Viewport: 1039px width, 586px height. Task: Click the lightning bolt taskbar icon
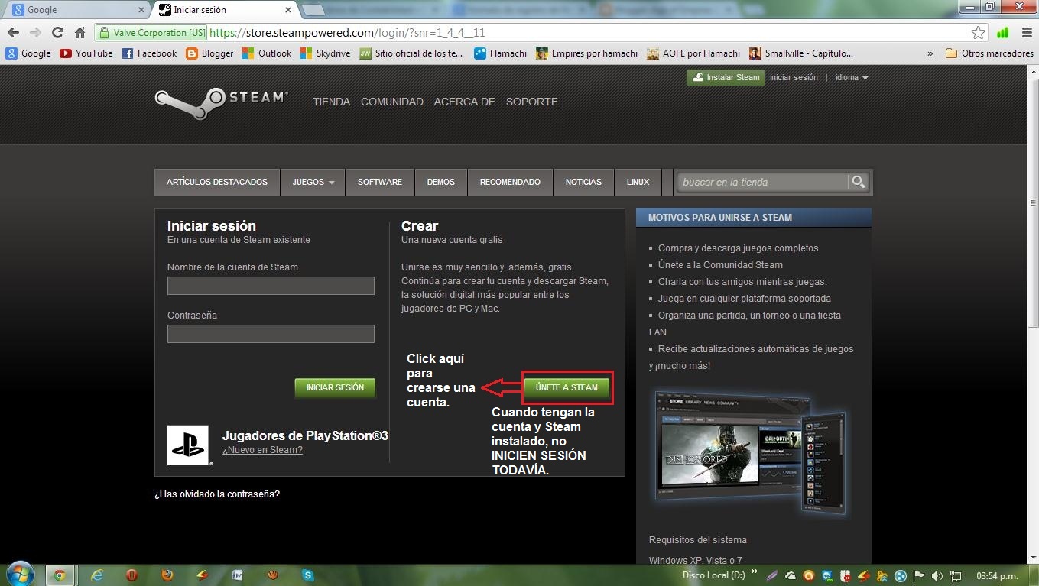click(202, 575)
